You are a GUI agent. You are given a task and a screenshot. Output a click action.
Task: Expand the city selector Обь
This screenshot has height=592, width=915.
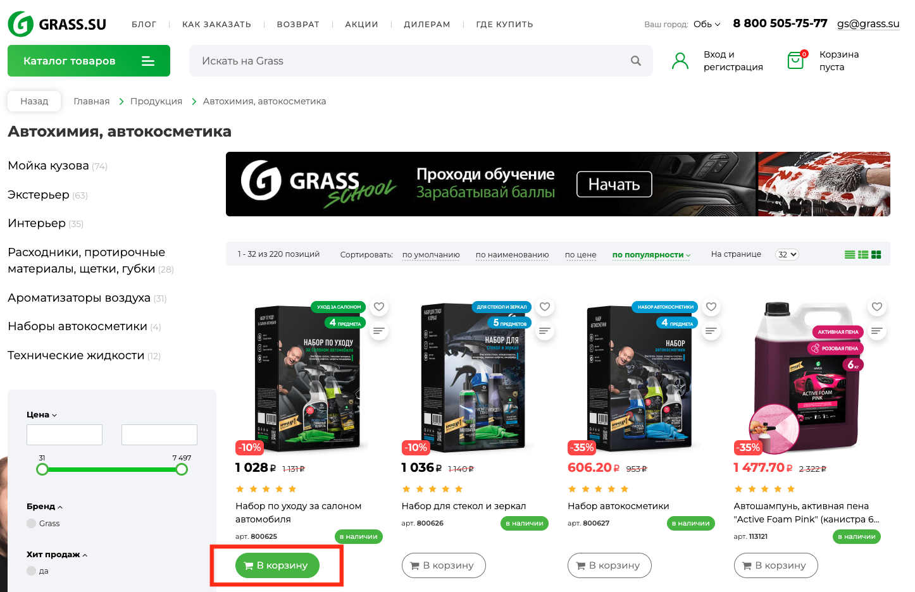707,24
